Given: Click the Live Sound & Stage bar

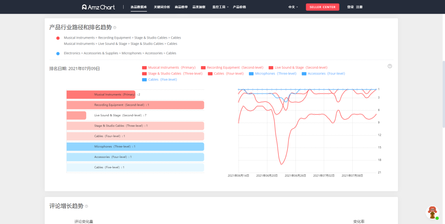Looking at the screenshot, I should click(x=76, y=115).
